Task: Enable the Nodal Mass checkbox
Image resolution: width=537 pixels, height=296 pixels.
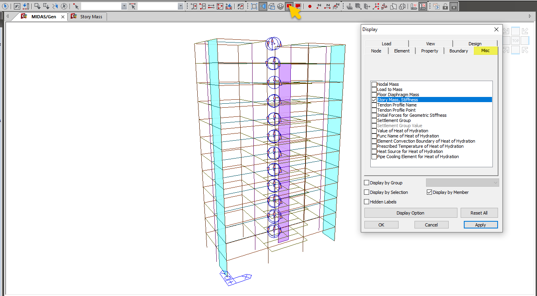Action: [374, 84]
